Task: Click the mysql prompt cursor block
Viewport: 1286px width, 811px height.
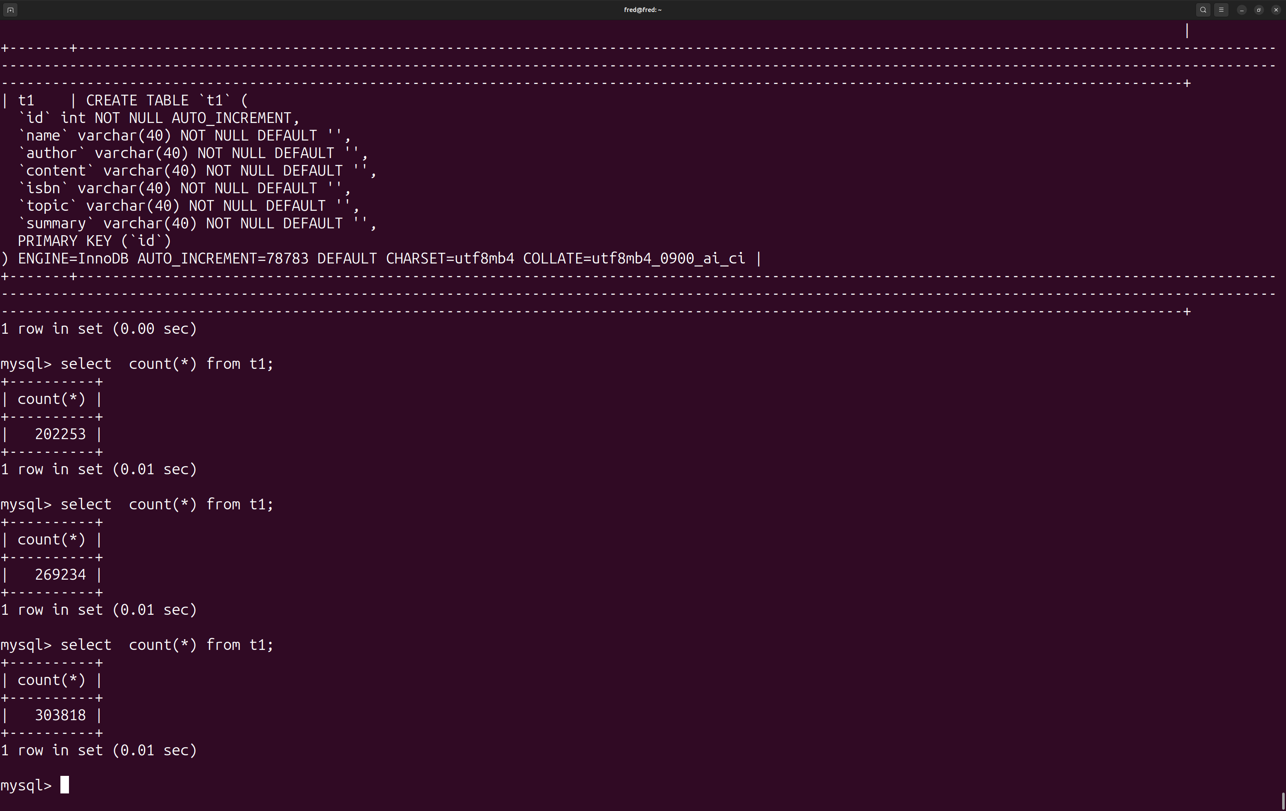Action: (65, 785)
